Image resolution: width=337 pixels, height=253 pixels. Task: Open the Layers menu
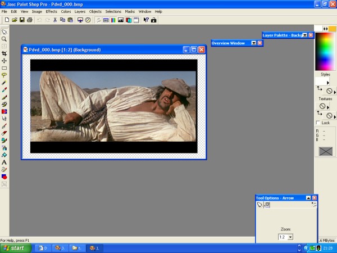click(80, 11)
